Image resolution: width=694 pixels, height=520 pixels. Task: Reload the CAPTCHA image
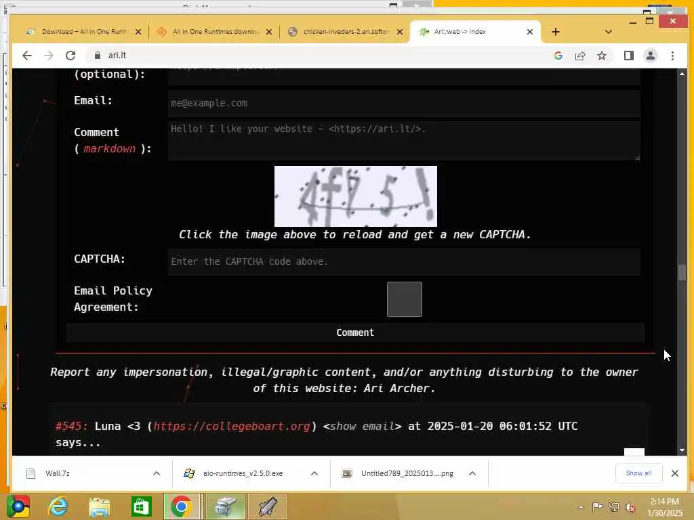tap(355, 196)
